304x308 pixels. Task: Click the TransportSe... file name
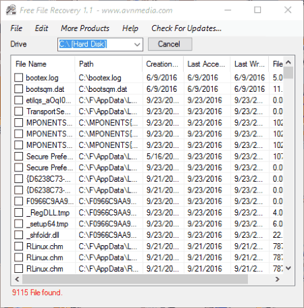49,111
